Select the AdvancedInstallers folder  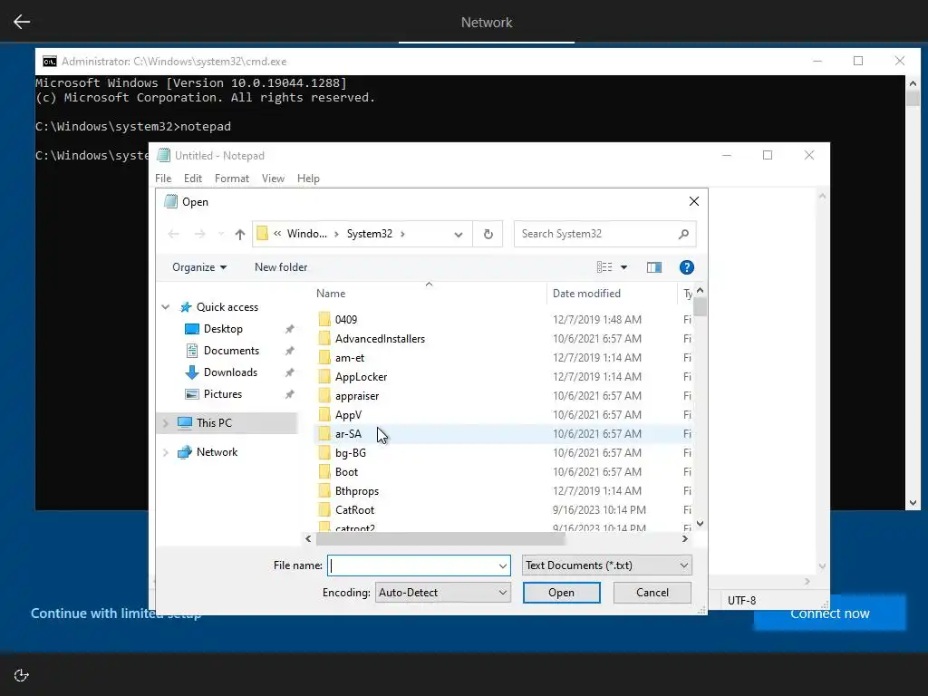[x=380, y=339]
